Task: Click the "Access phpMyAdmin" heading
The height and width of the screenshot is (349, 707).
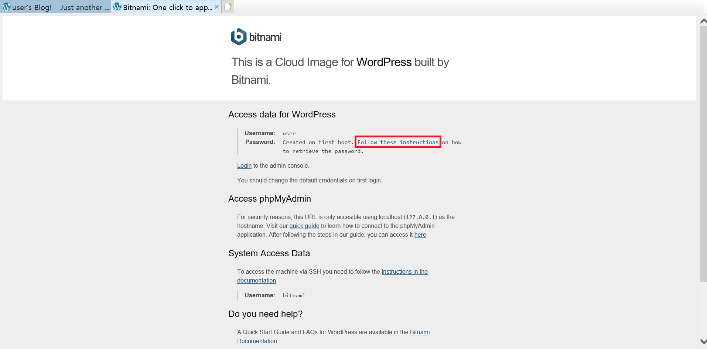Action: coord(270,199)
